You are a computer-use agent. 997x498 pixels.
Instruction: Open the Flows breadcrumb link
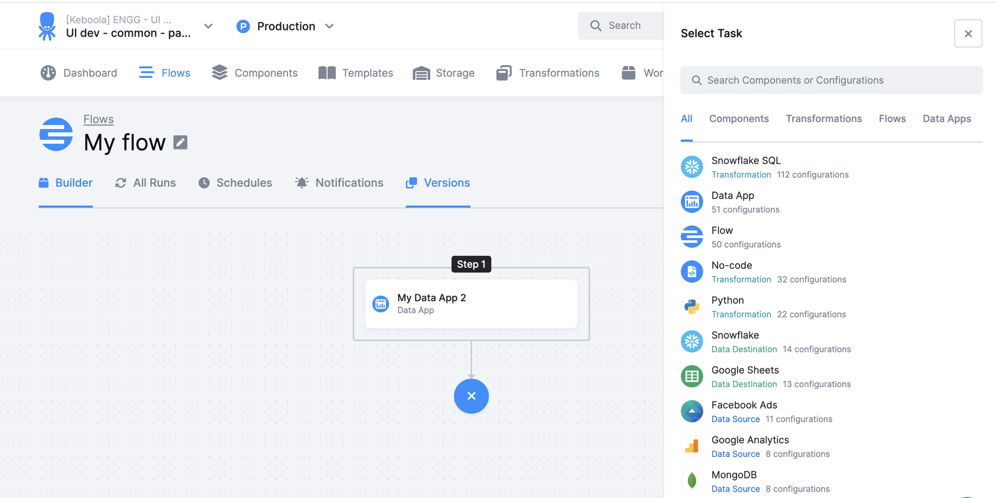98,119
